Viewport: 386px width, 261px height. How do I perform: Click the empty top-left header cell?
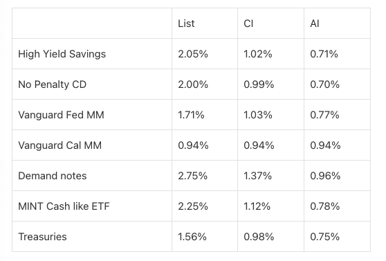point(92,24)
